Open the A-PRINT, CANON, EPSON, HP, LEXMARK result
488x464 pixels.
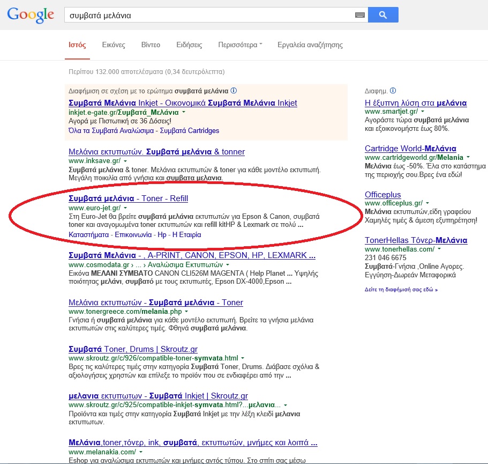[192, 255]
